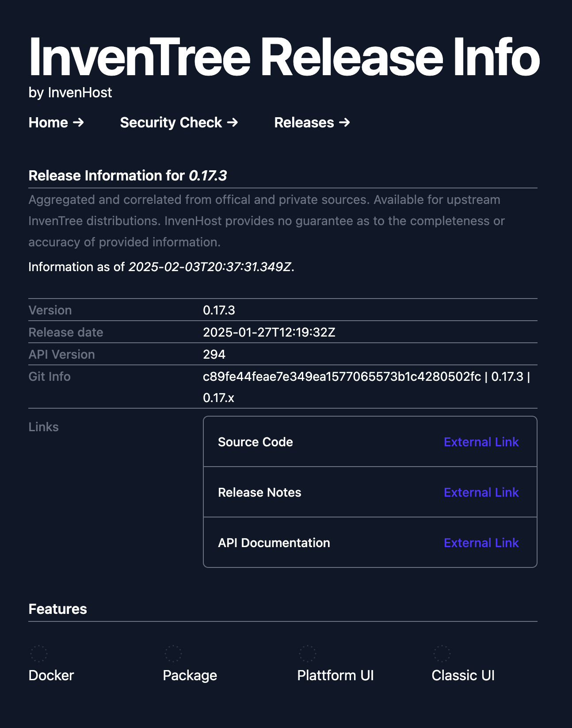The width and height of the screenshot is (572, 728).
Task: Open the Source Code external link
Action: (x=481, y=442)
